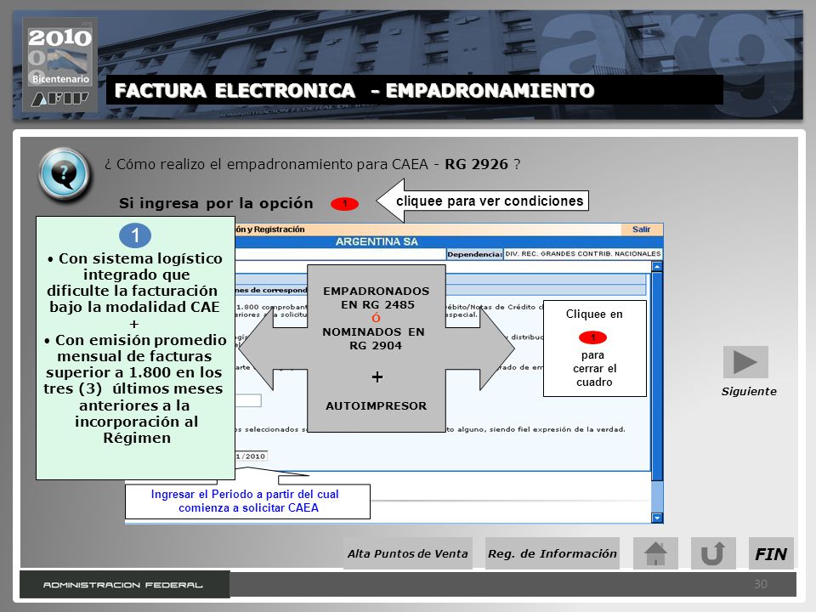Viewport: 816px width, 612px height.
Task: Click 'ARGENTINA SA' title bar text
Action: [377, 241]
